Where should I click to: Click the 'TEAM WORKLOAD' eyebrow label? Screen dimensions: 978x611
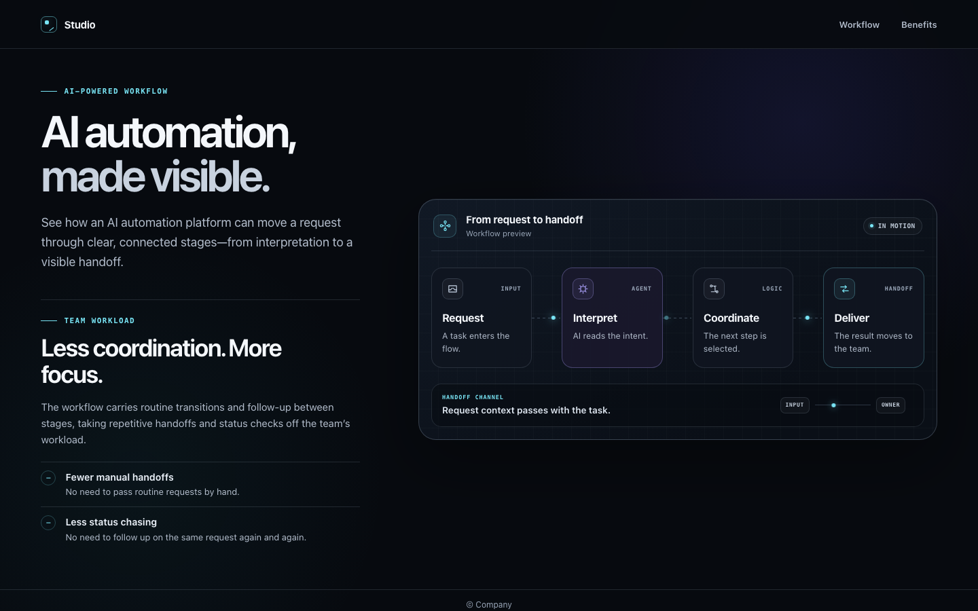tap(99, 320)
